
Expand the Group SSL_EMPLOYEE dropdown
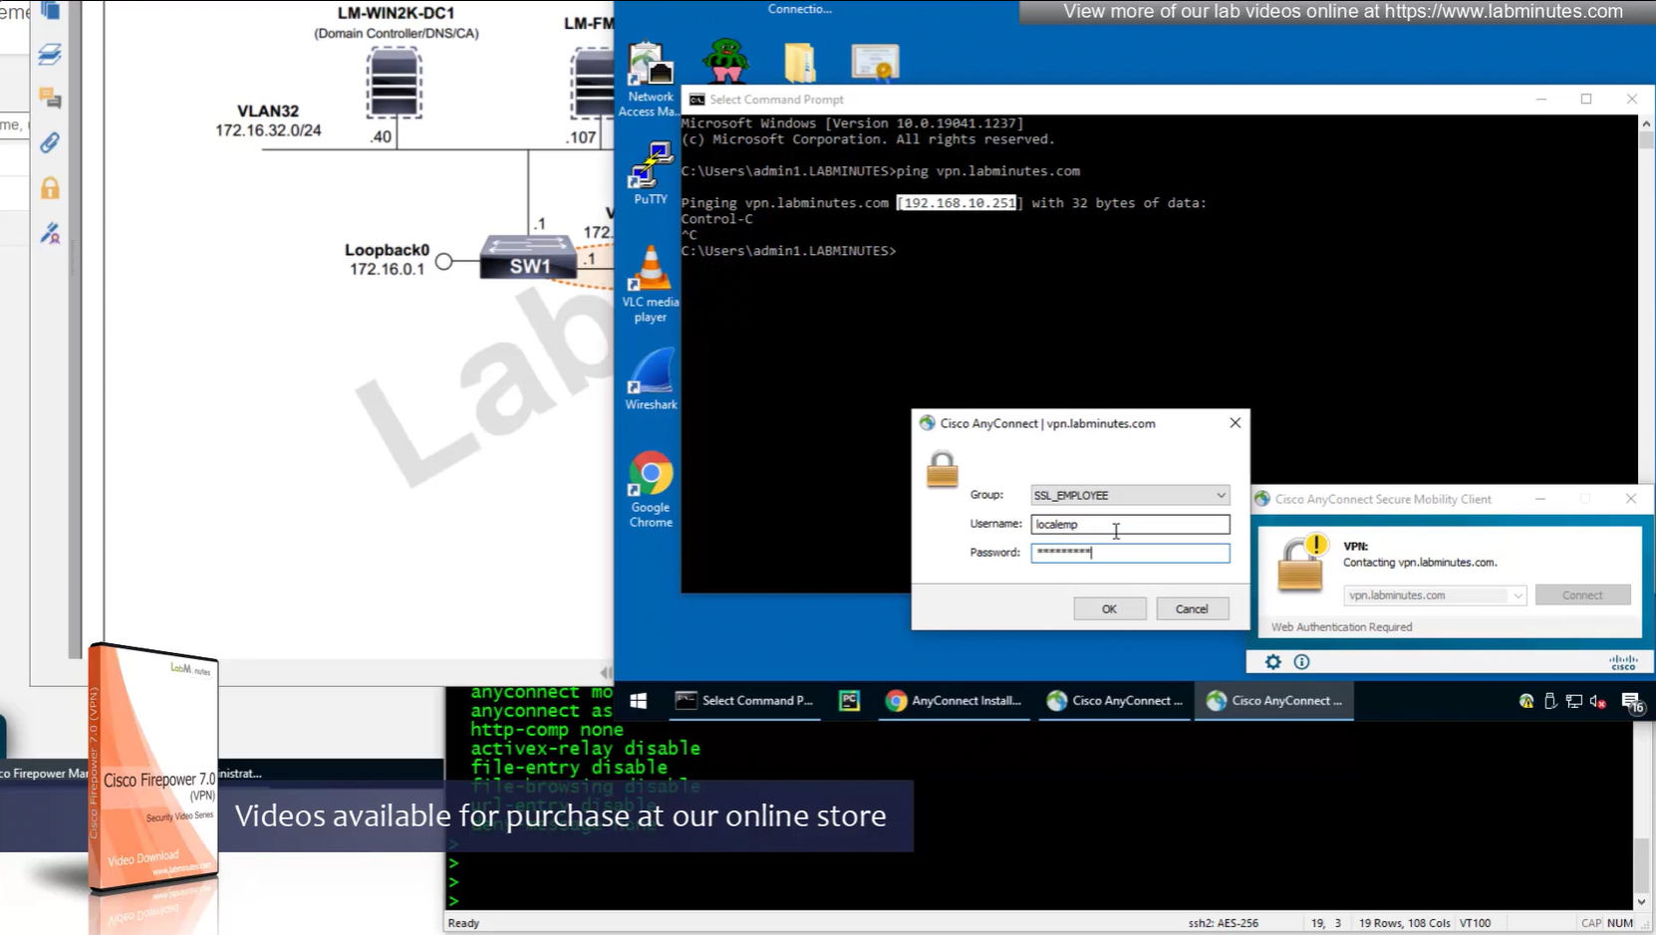(x=1220, y=495)
